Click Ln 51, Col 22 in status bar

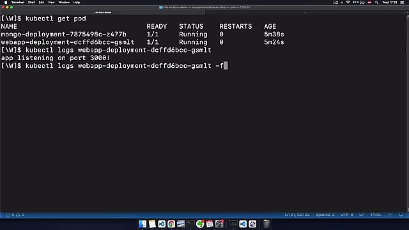pos(297,215)
